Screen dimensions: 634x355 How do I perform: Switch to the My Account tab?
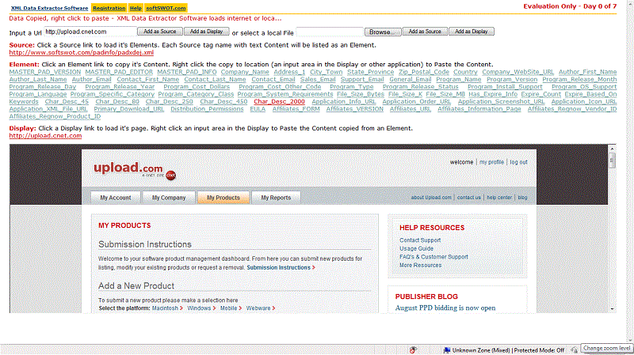tap(116, 198)
